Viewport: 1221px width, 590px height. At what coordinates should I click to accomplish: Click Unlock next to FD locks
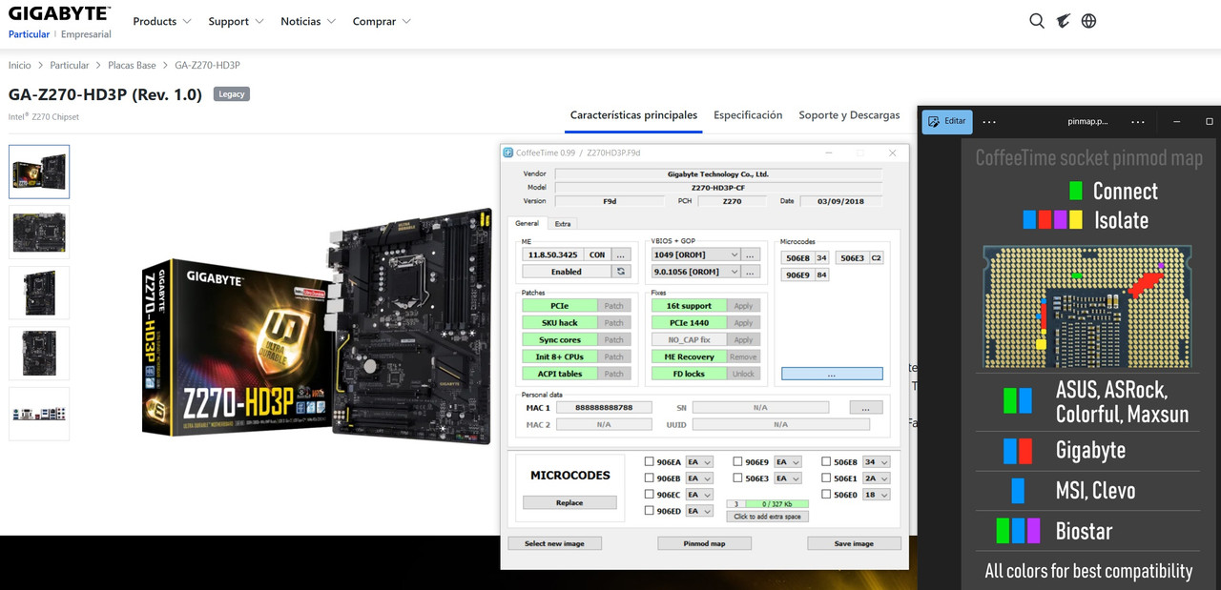coord(743,375)
